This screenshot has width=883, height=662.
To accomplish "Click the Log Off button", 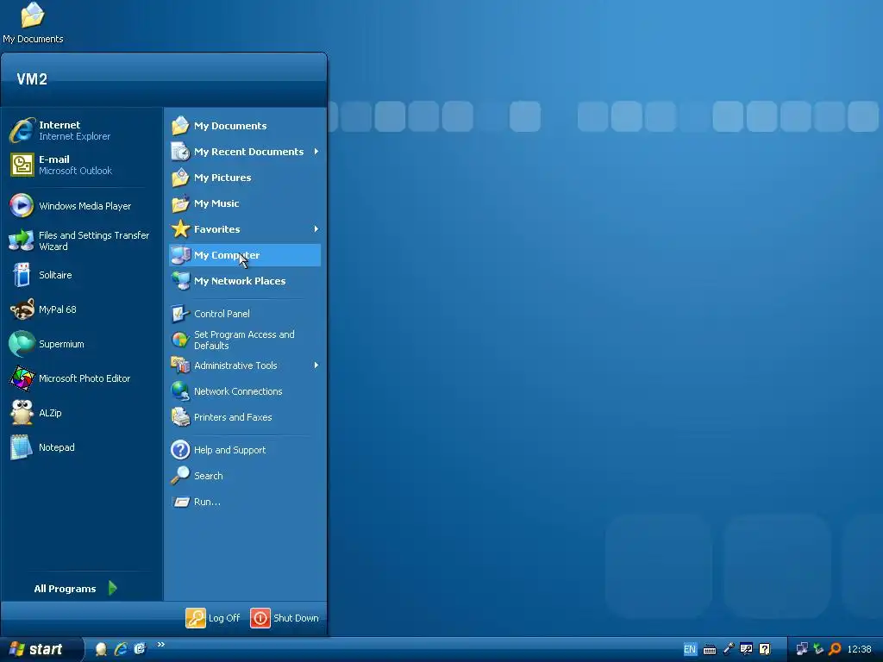I will [x=213, y=617].
